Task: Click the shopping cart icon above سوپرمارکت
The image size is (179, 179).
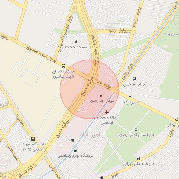Action: (130, 96)
